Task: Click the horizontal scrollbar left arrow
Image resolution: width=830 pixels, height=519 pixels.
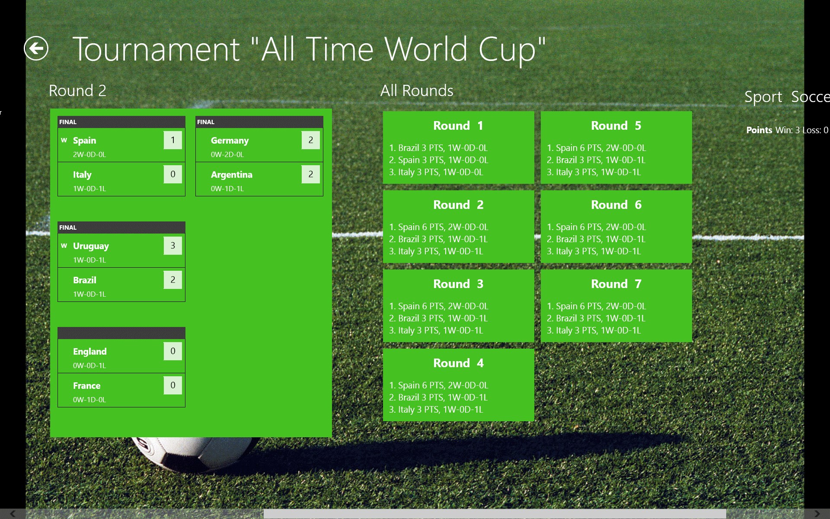Action: point(13,514)
